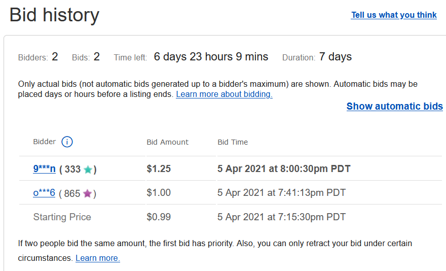
Task: Click 'Learn more.' about bid retraction
Action: (x=98, y=258)
